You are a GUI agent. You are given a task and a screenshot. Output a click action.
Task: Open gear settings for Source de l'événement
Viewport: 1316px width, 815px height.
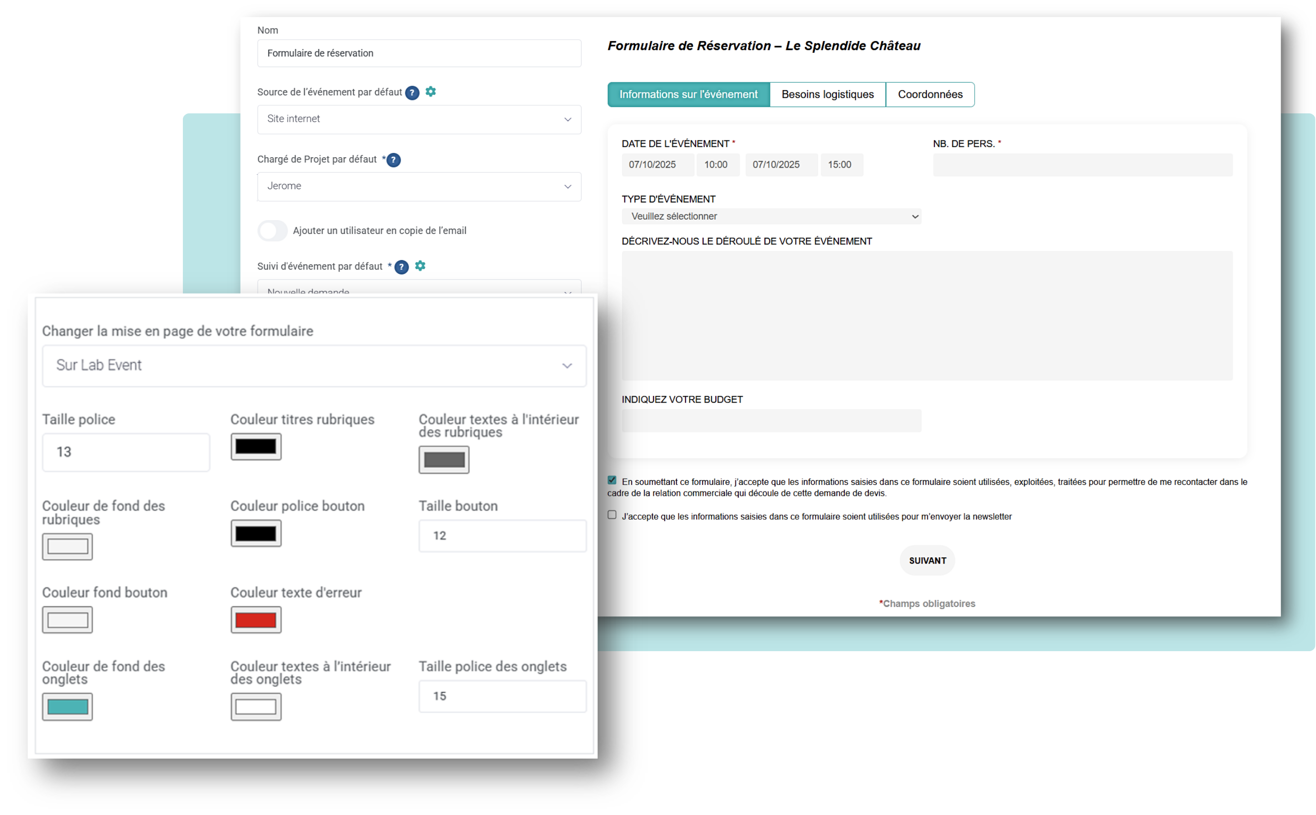click(430, 91)
